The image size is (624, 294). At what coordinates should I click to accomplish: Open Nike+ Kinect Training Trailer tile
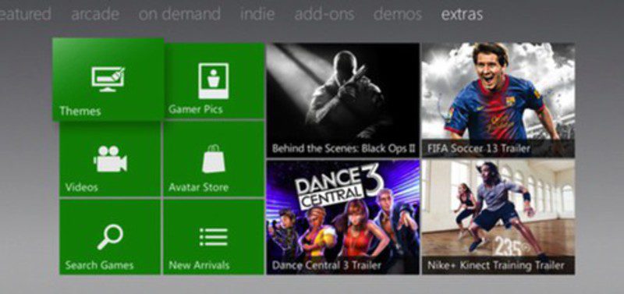click(x=498, y=218)
